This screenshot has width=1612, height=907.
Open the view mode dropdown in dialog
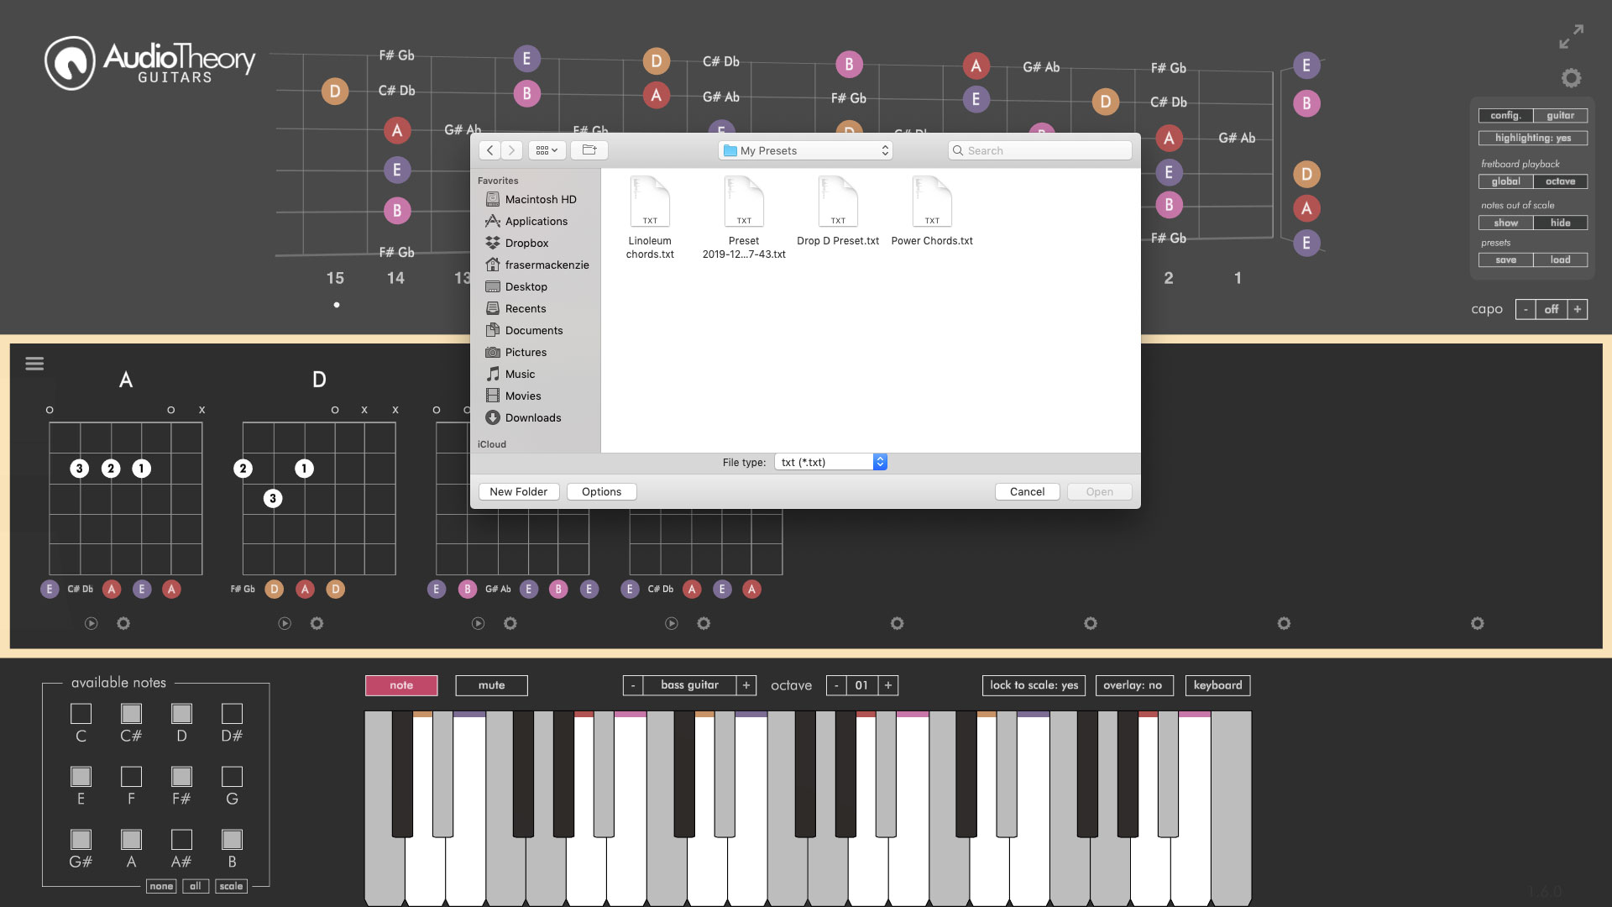pos(547,150)
